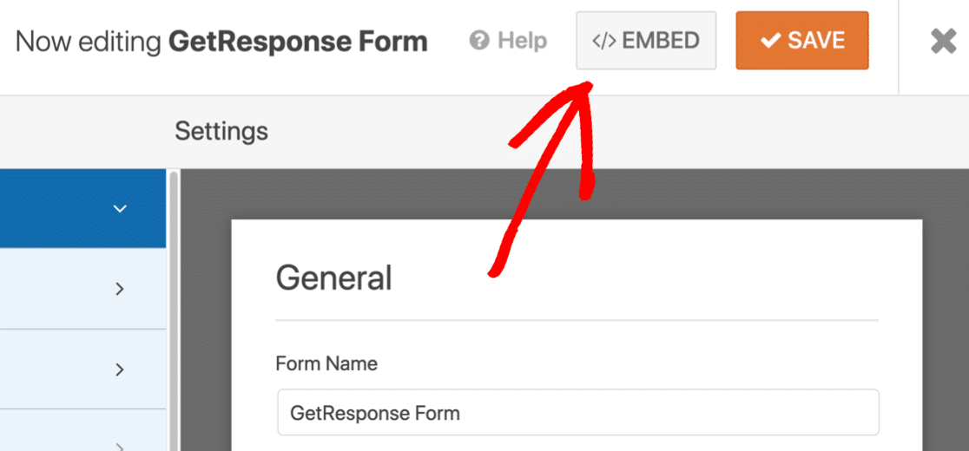Click the sidebar vertical scrollbar
Image resolution: width=969 pixels, height=451 pixels.
174,310
